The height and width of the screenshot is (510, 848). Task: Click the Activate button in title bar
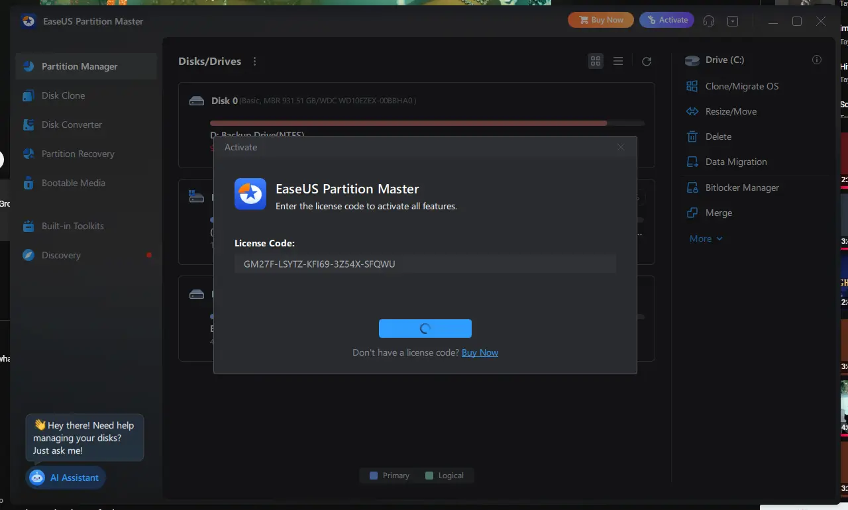[x=667, y=20]
